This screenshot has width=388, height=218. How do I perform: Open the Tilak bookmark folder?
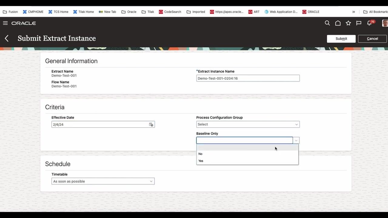click(148, 12)
